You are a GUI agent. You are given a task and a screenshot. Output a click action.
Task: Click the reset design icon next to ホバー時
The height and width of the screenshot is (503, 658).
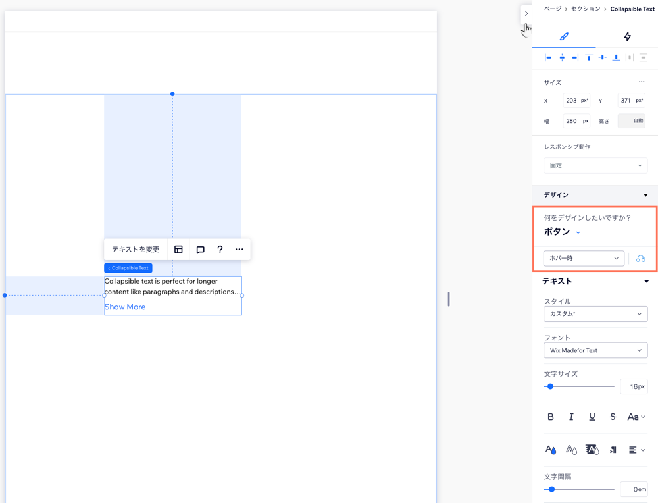640,258
